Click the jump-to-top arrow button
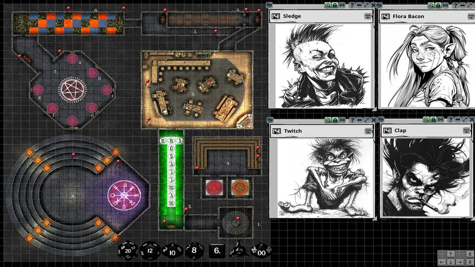 pos(470,254)
